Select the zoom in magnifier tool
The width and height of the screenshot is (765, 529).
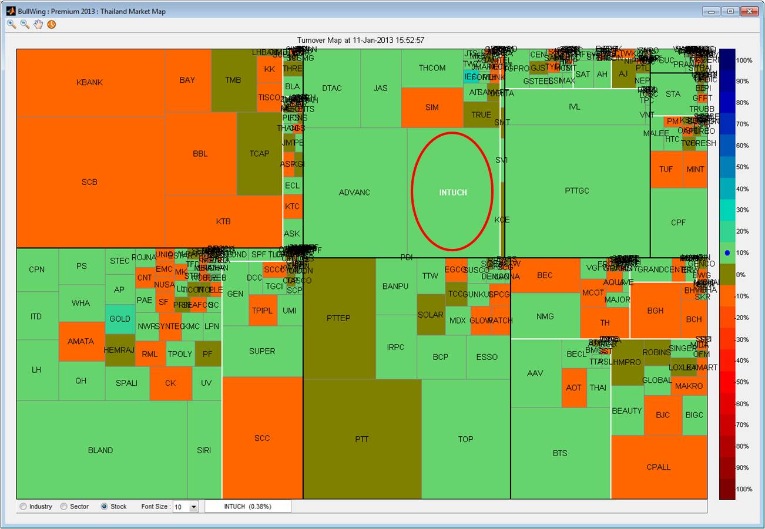tap(11, 24)
